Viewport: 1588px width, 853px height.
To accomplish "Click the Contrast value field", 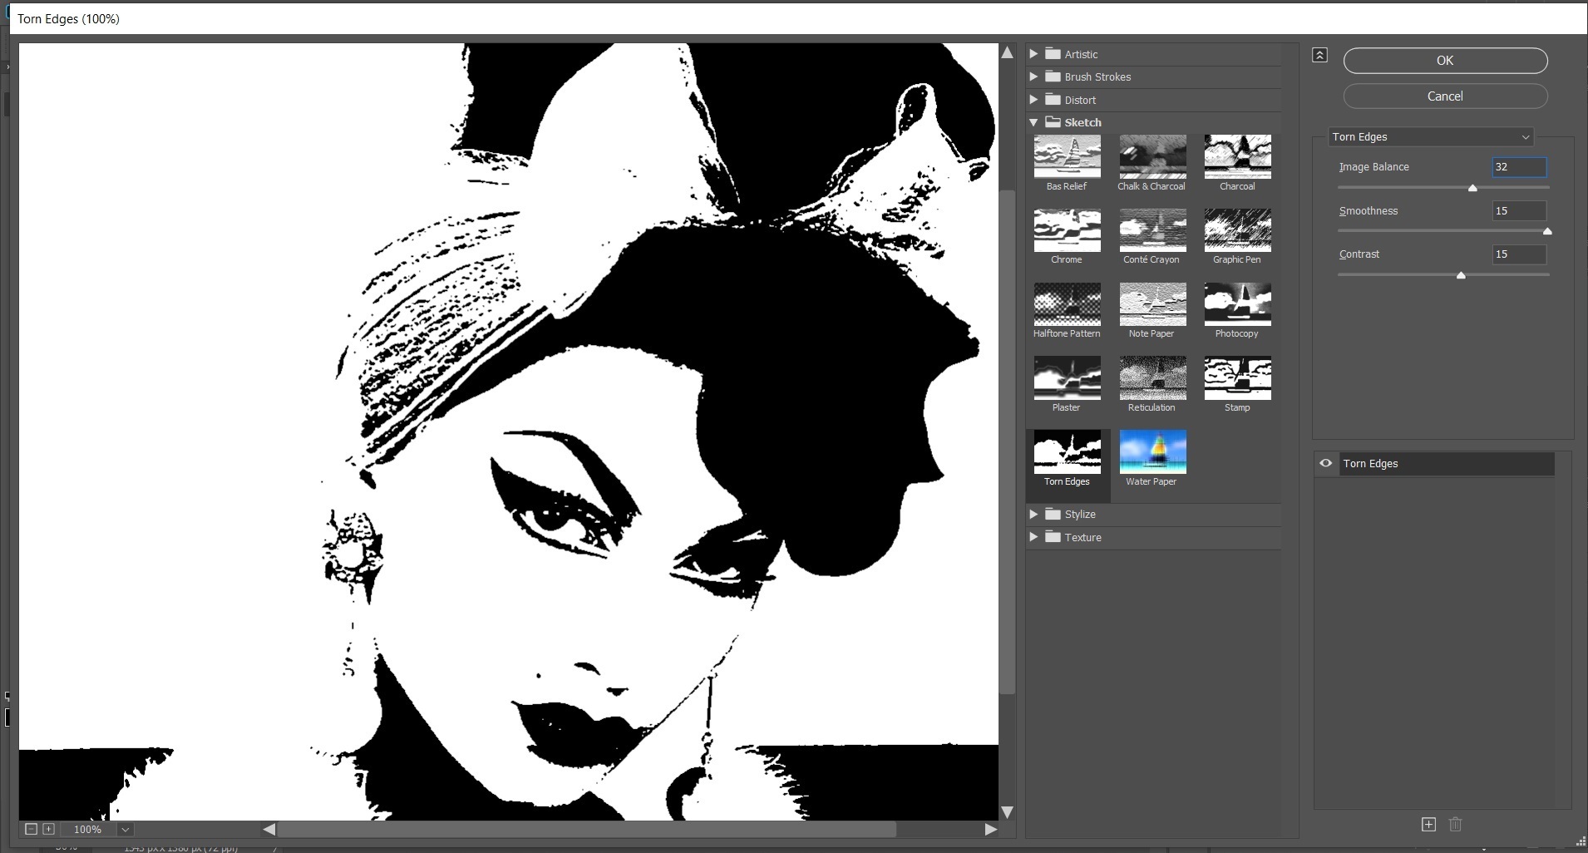I will pyautogui.click(x=1519, y=254).
